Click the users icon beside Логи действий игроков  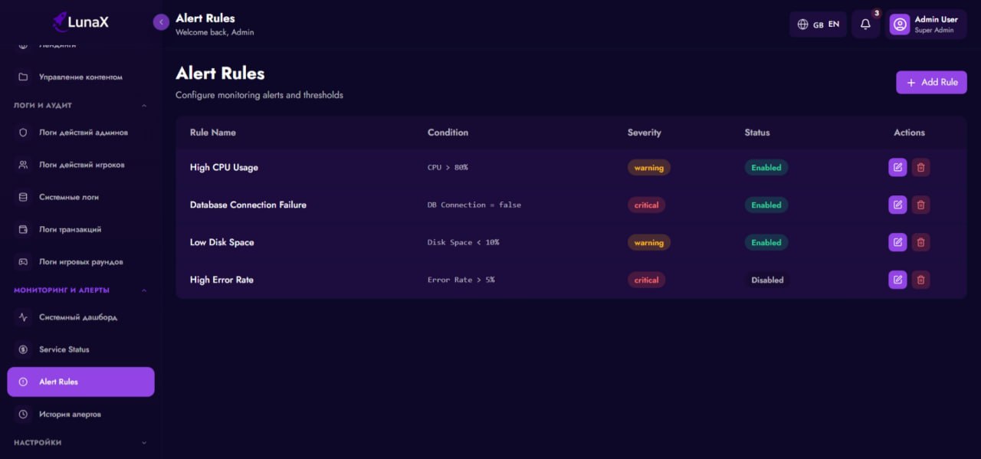[23, 165]
